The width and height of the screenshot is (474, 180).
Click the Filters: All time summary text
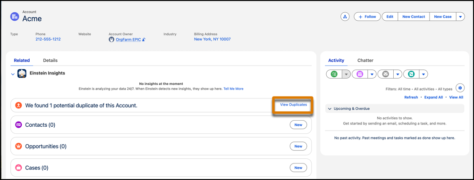[x=419, y=89]
